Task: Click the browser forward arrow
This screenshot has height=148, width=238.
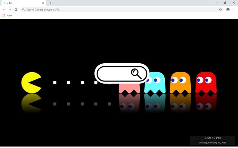Action: coord(10,10)
